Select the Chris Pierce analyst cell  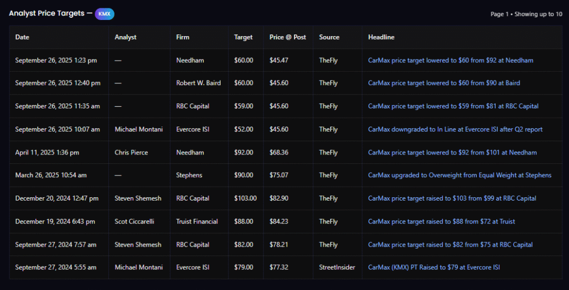point(132,153)
